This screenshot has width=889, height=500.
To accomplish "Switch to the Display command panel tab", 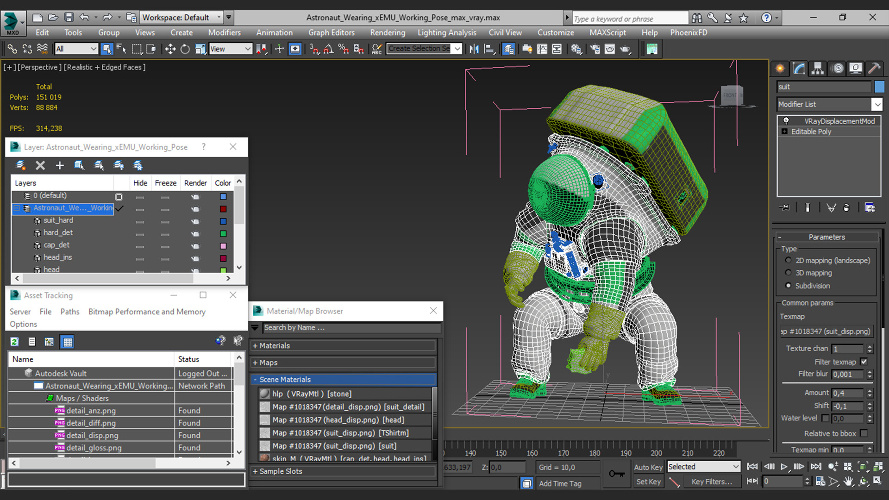I will coord(856,69).
